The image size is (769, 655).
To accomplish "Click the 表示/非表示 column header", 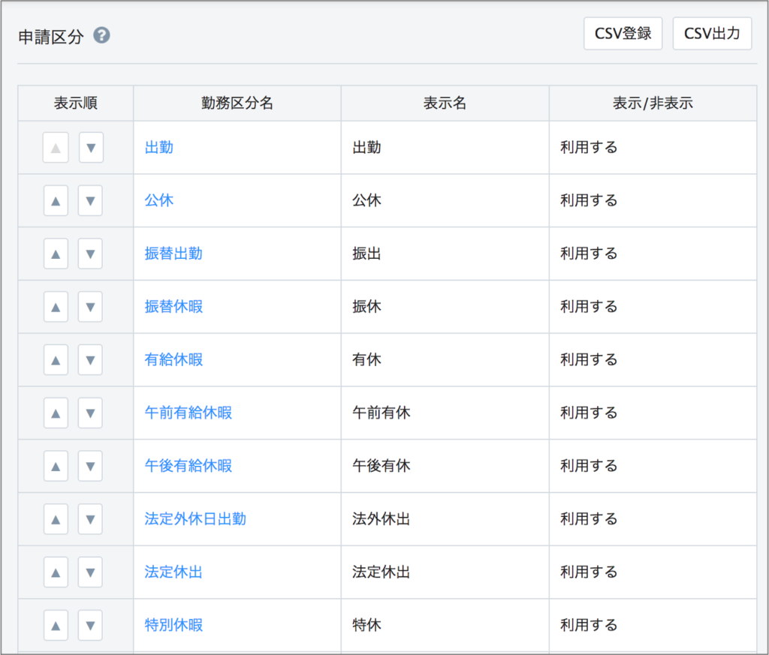I will (x=653, y=104).
